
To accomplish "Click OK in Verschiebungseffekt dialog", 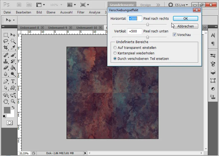I will 186,18.
